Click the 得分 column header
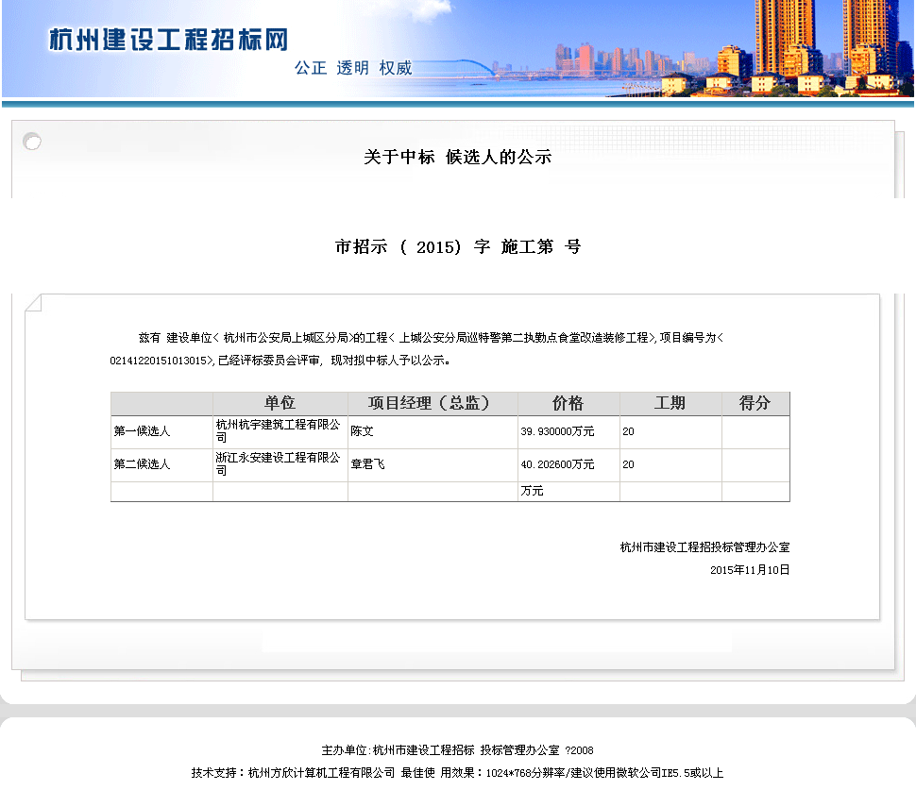This screenshot has width=916, height=790. coord(755,403)
